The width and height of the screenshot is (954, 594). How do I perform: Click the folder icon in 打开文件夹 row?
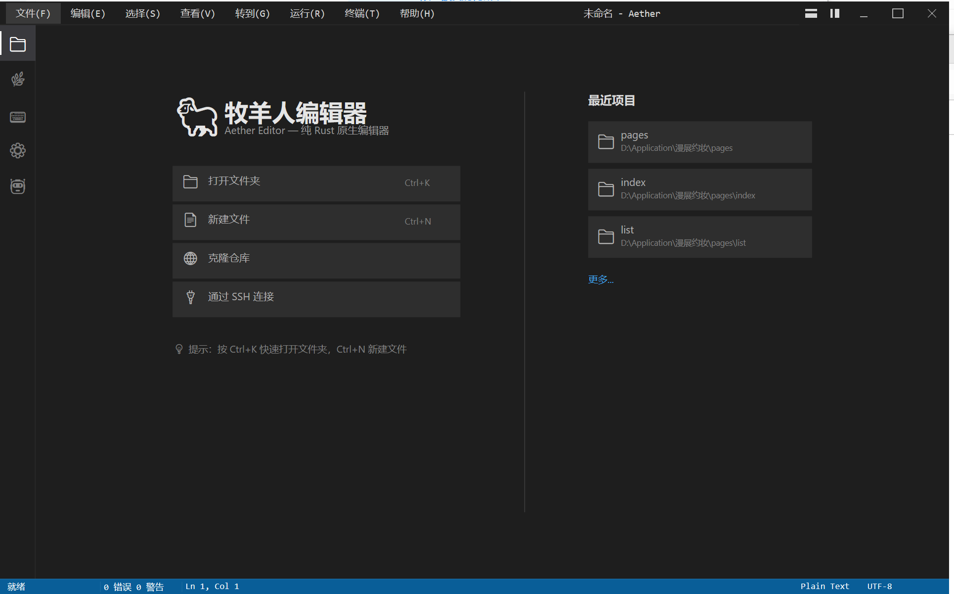tap(190, 182)
